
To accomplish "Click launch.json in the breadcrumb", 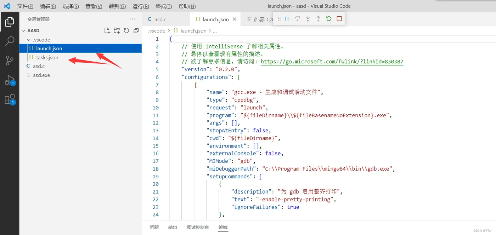I will (193, 31).
